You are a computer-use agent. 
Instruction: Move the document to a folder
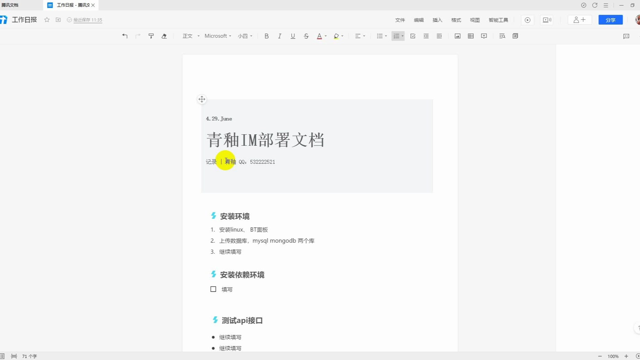(x=58, y=20)
